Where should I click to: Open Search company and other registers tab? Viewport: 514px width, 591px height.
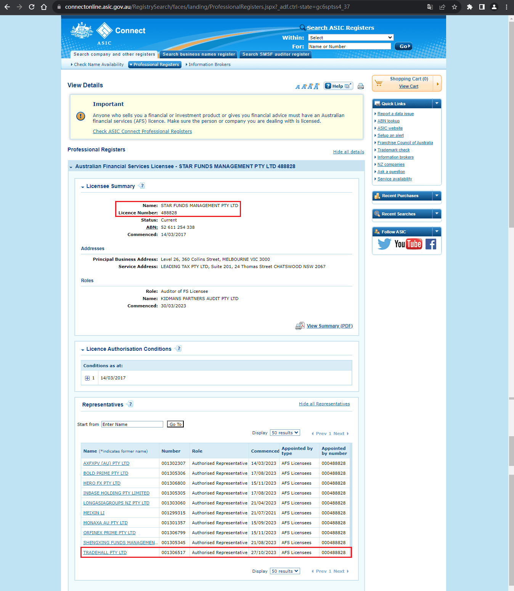pyautogui.click(x=114, y=55)
